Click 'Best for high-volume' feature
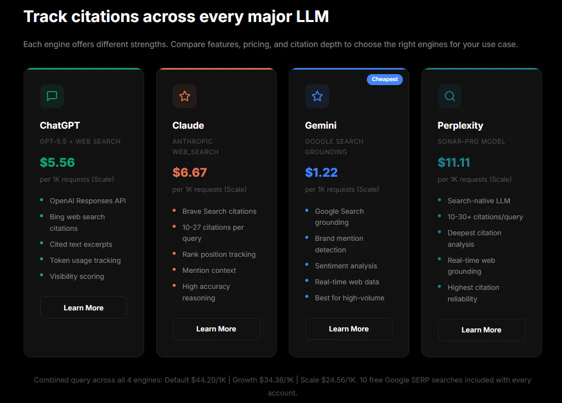Screen dimensions: 562x403 [350, 298]
